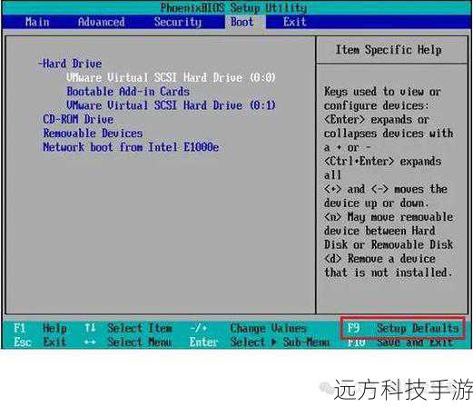Click the Item Specific Help heading
This screenshot has height=407, width=473.
tap(389, 50)
